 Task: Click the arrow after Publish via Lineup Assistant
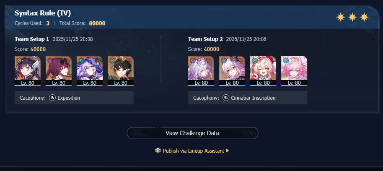click(x=228, y=151)
